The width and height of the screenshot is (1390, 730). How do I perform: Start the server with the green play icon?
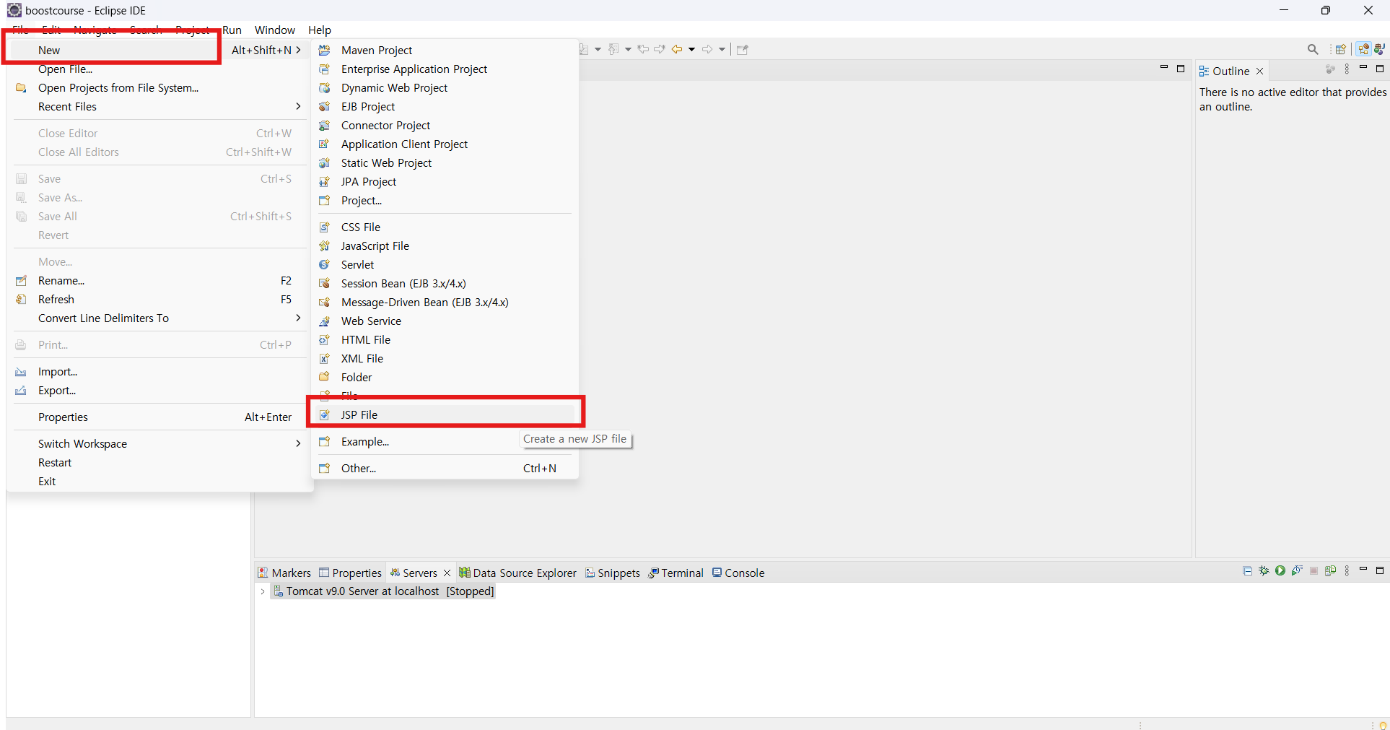click(x=1280, y=571)
